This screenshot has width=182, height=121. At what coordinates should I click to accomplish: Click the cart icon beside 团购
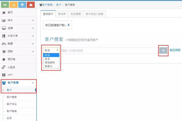click(4, 51)
